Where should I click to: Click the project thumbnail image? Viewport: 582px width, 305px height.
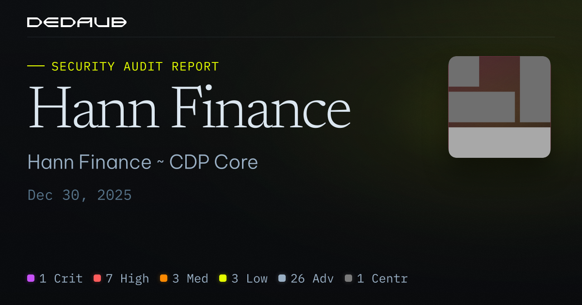point(500,107)
